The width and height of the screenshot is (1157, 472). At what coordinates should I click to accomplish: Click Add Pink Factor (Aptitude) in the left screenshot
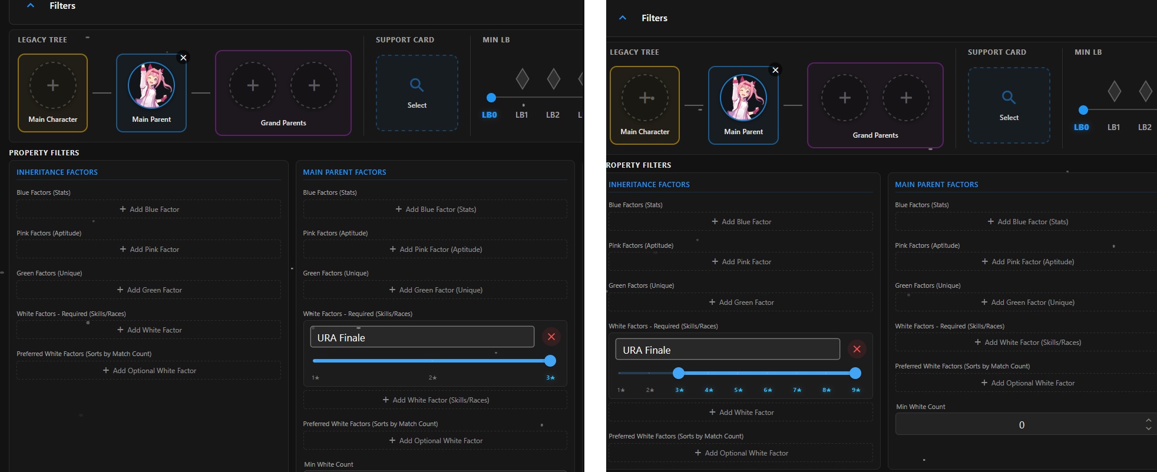435,250
